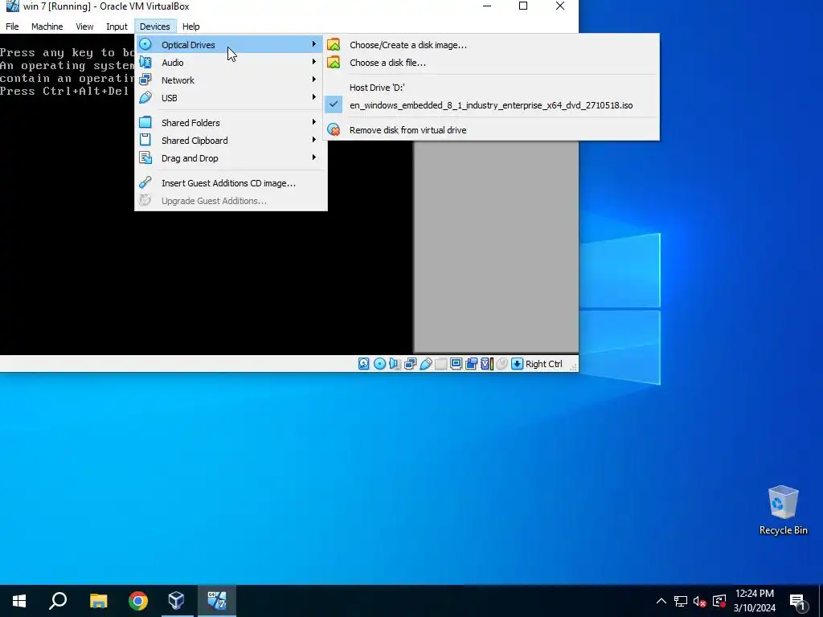Open the Windows Start menu

[19, 600]
